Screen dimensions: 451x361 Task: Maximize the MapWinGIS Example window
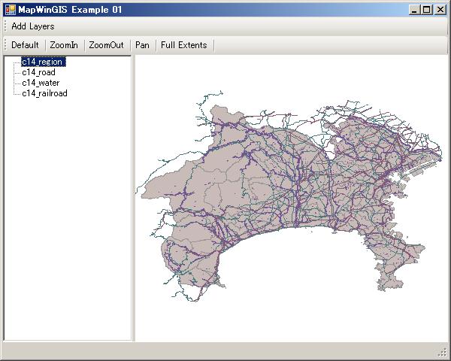click(426, 10)
